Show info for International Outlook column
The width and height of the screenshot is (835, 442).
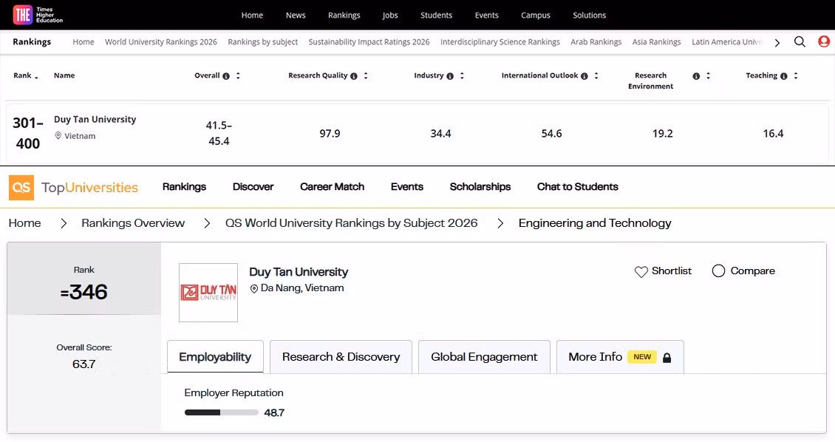(584, 76)
